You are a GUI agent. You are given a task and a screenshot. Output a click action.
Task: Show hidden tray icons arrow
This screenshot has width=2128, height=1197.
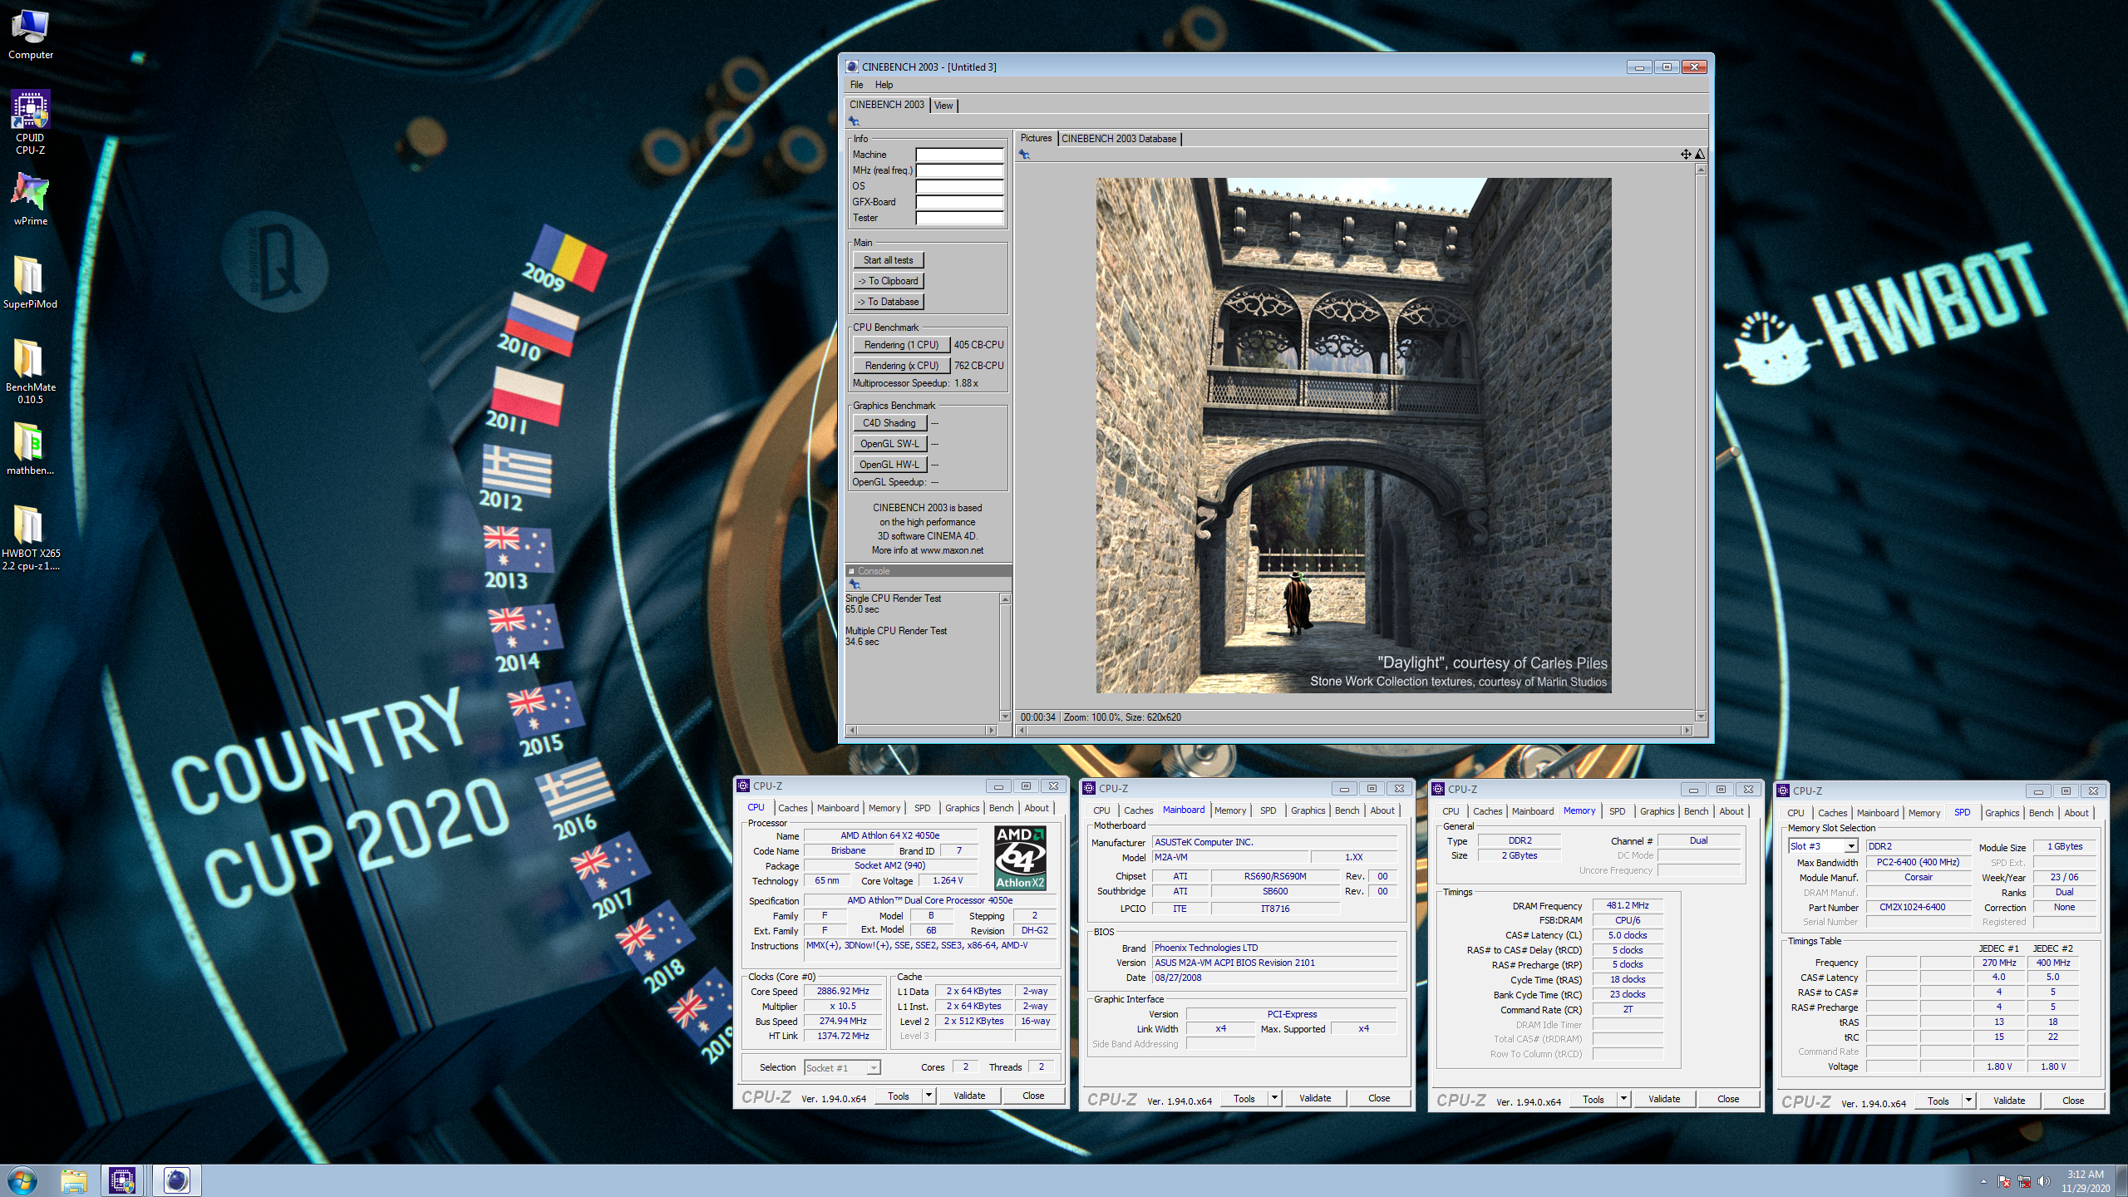pos(1983,1181)
